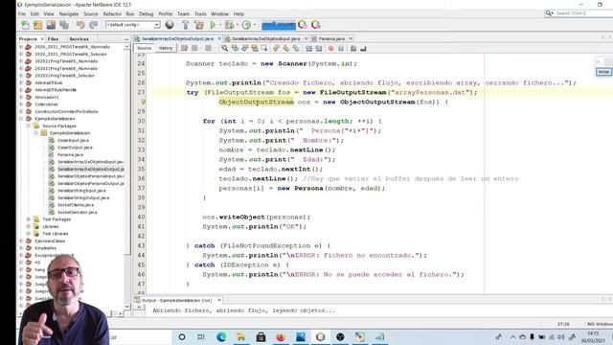Screen dimensions: 613x345
Task: Select the Output - EjemploSerializacion (run) tab
Action: [176, 300]
